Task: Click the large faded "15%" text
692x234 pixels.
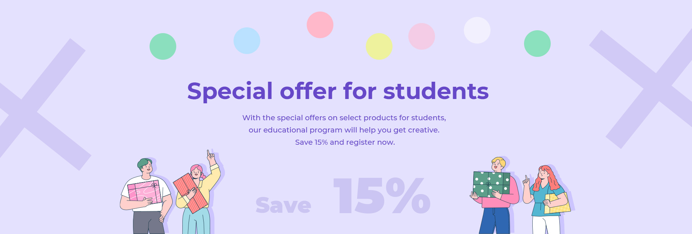Action: pyautogui.click(x=382, y=196)
